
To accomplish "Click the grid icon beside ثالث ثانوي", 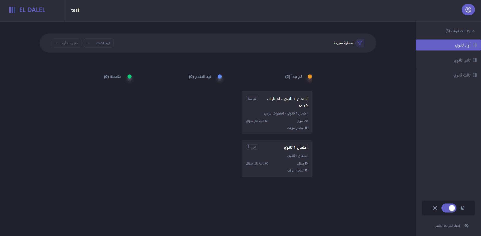I will click(x=475, y=75).
